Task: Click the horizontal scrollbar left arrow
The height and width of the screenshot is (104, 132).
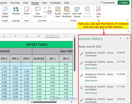Action: (x=31, y=102)
